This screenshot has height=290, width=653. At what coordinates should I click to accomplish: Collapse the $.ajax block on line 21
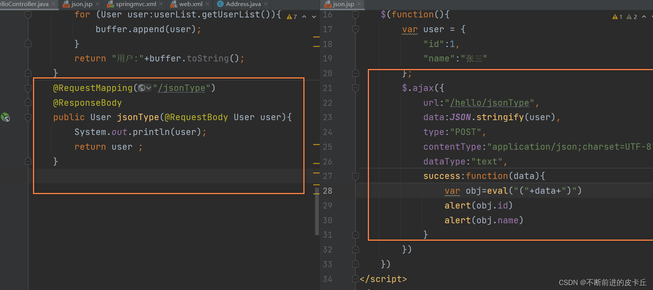355,88
